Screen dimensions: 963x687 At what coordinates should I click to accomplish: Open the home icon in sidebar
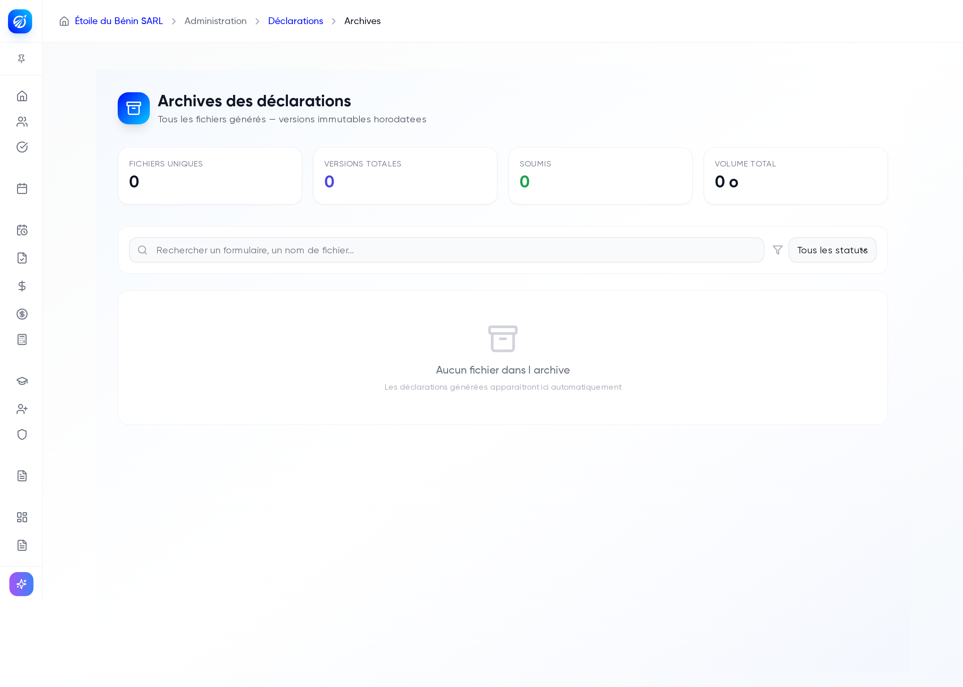pos(22,96)
